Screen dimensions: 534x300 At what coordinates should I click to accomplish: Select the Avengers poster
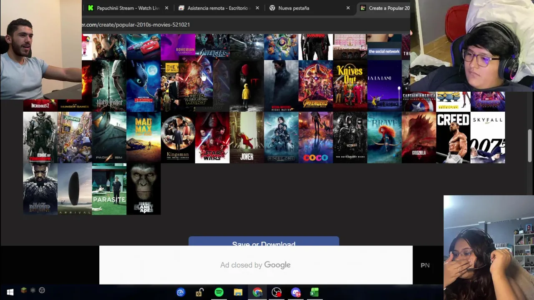click(212, 47)
